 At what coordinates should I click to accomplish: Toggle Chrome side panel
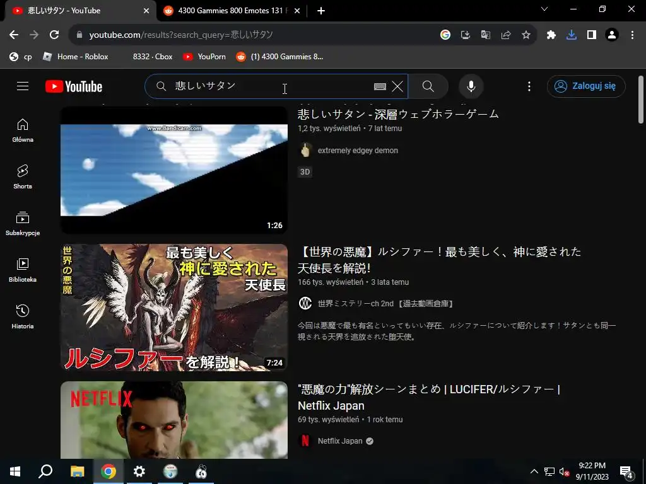[592, 35]
